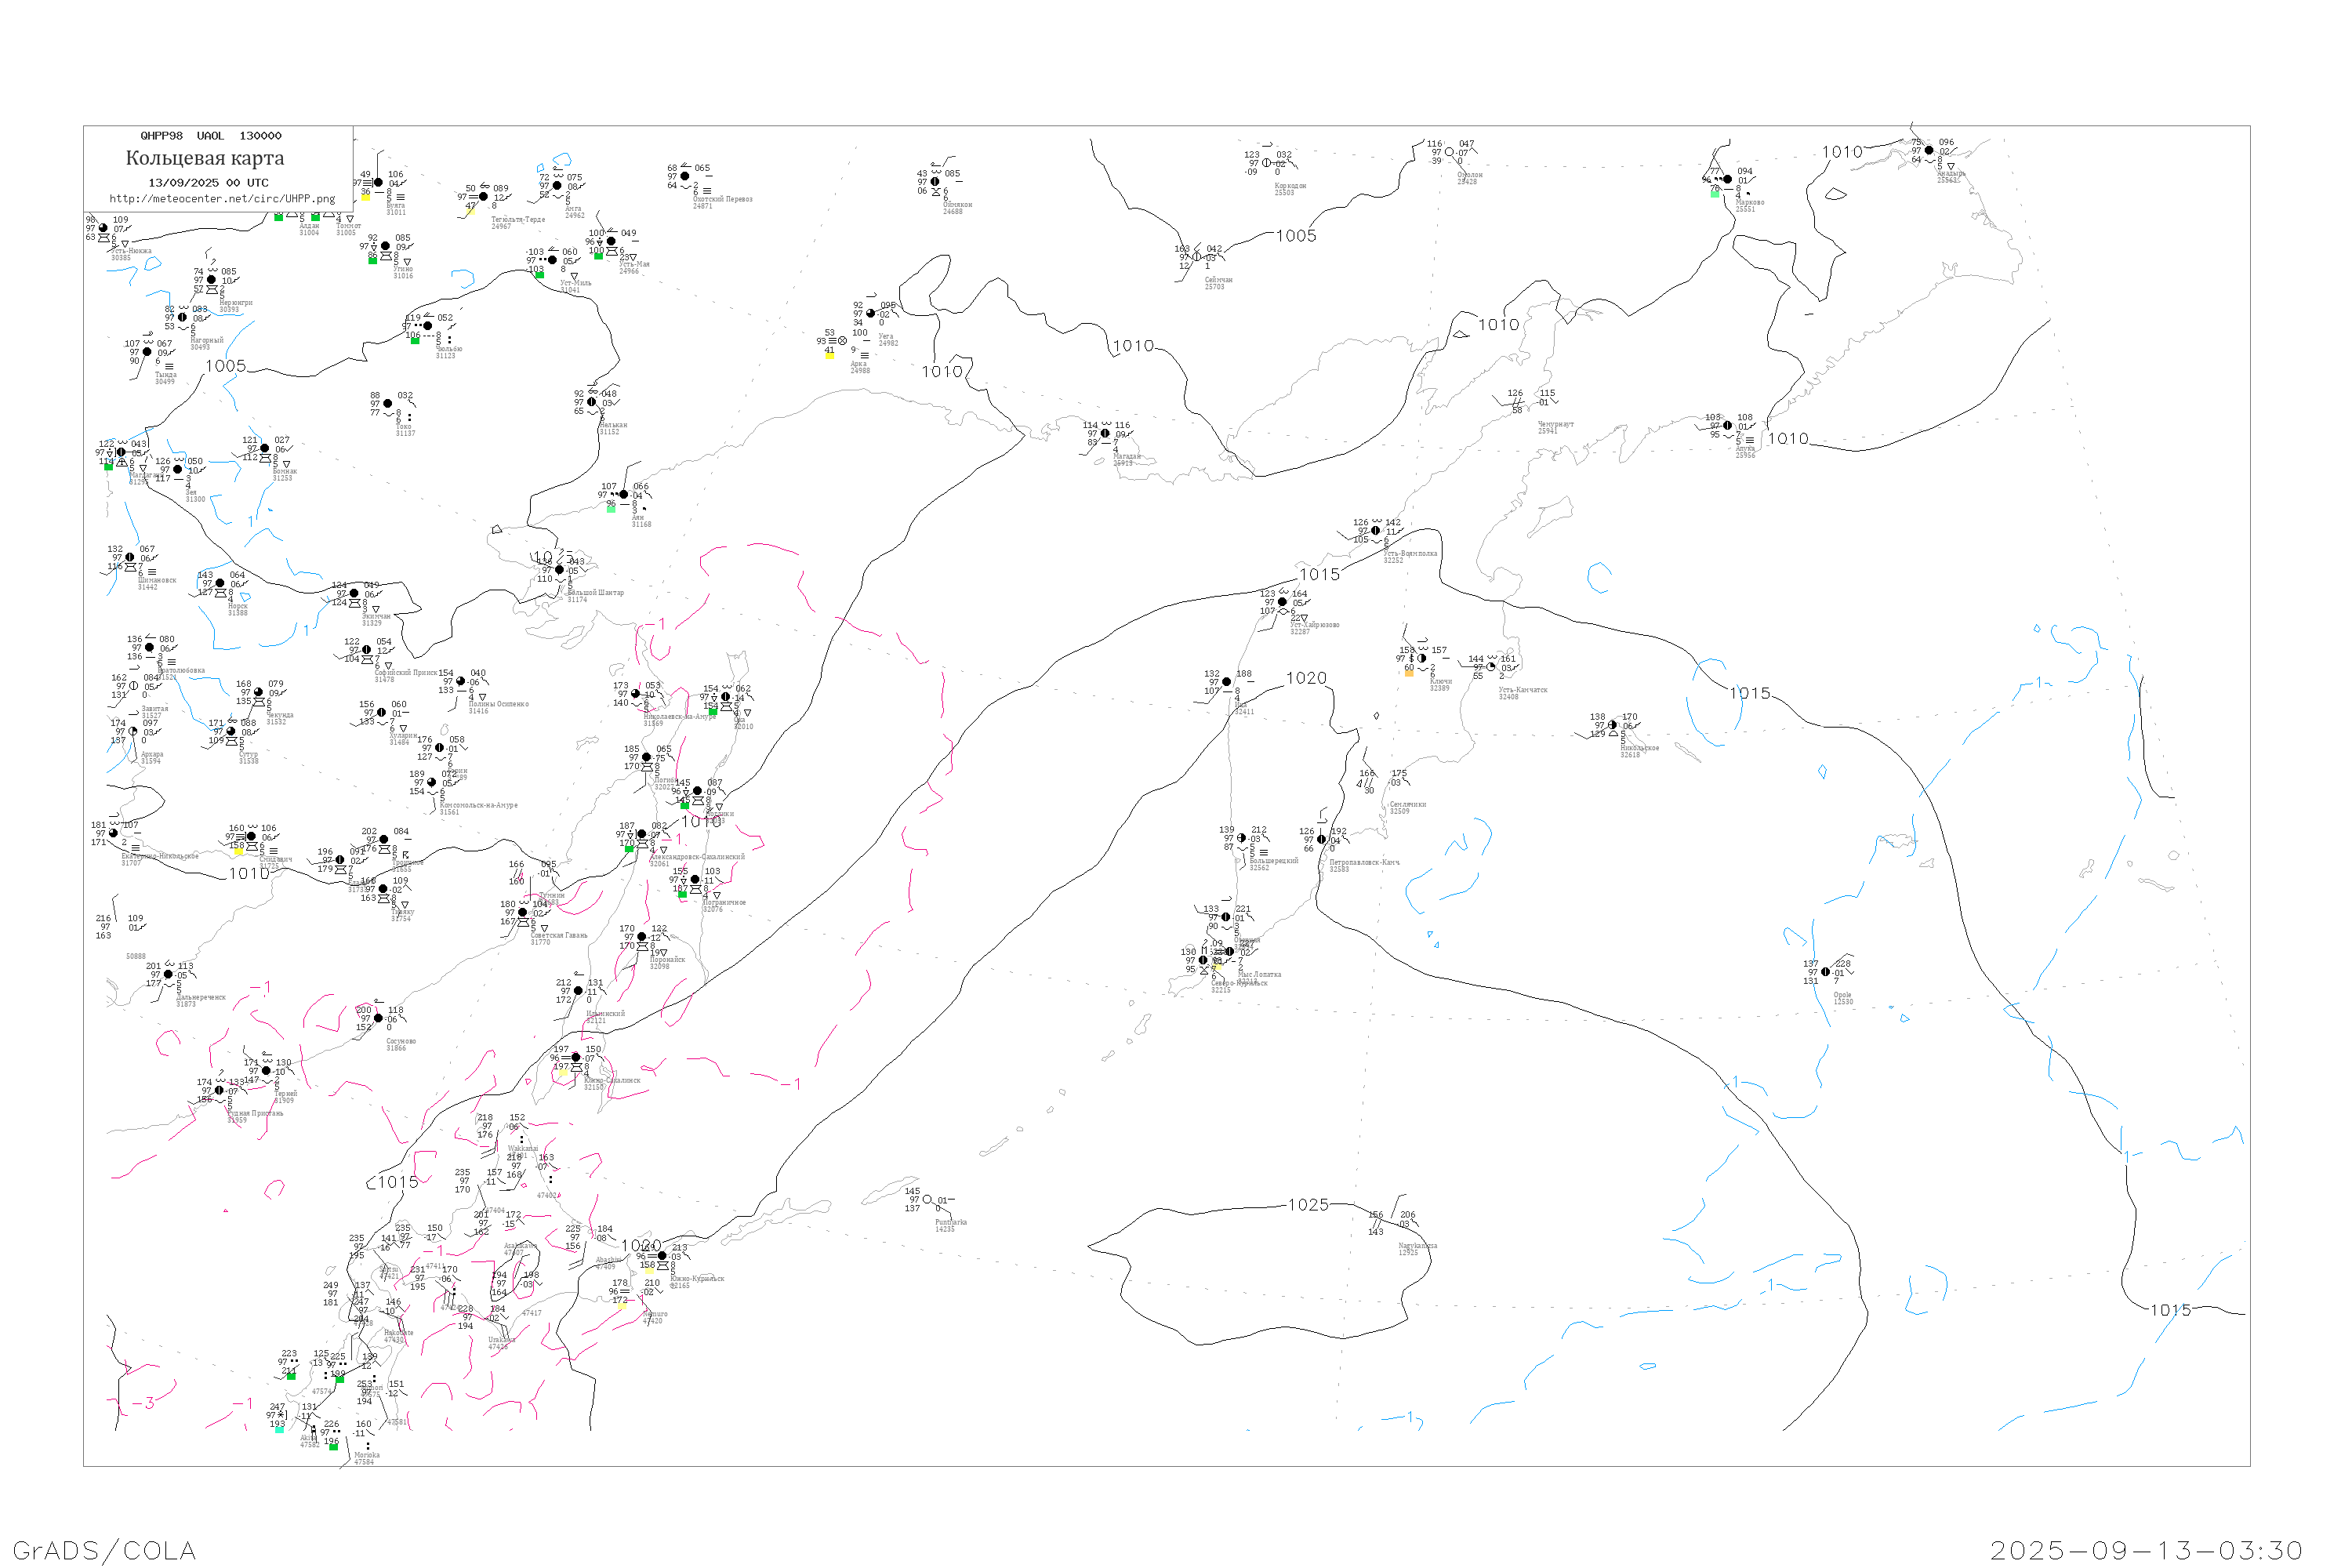Screen dimensions: 2352x1568
Task: Click the 1020 isobar label near Ича
Action: (x=1306, y=678)
